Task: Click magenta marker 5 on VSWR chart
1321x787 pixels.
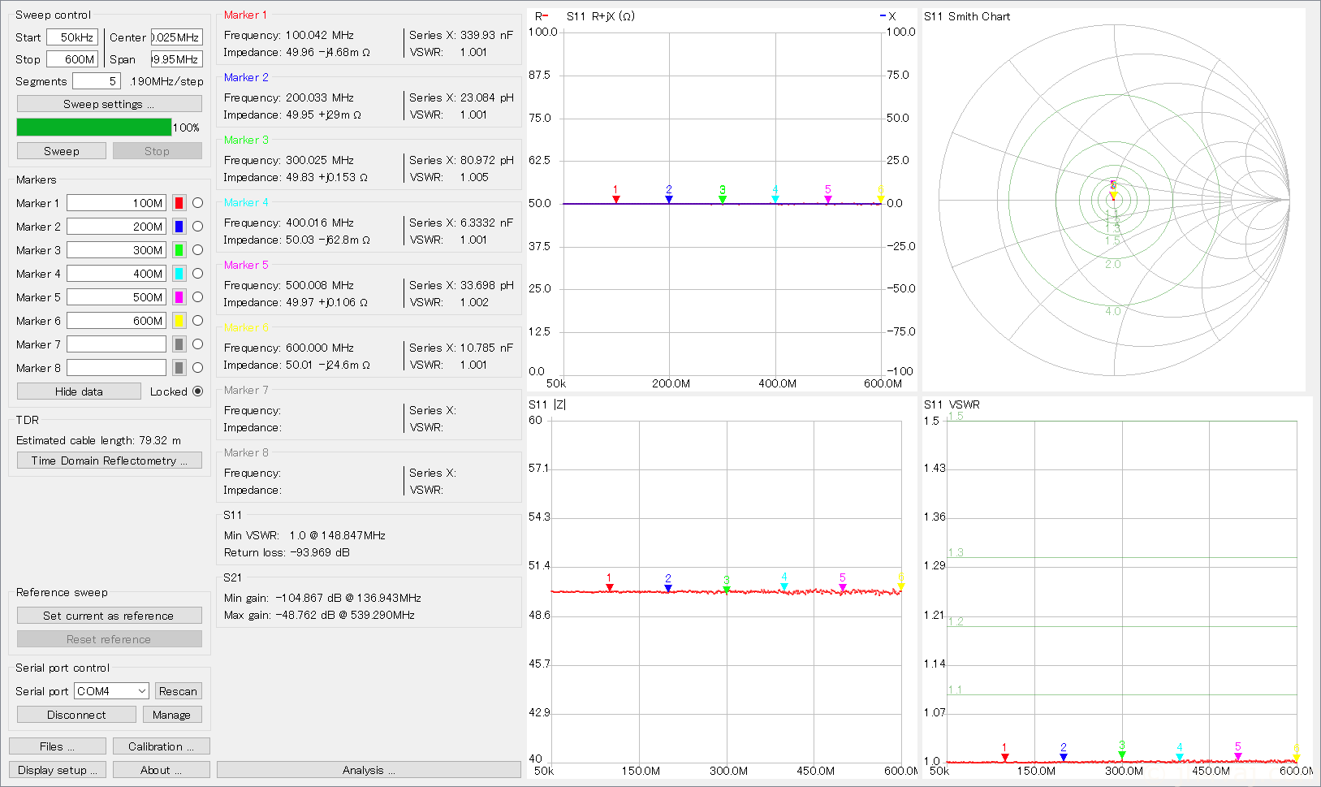Action: click(1238, 756)
